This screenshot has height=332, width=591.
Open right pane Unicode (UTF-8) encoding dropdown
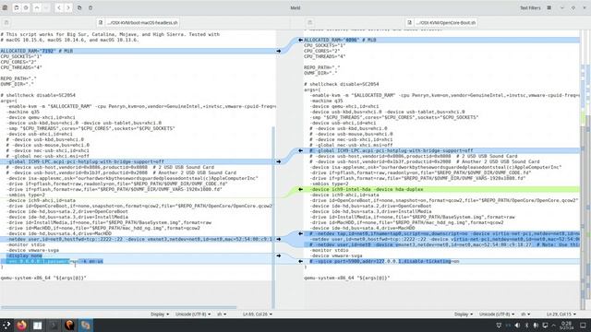(497, 314)
